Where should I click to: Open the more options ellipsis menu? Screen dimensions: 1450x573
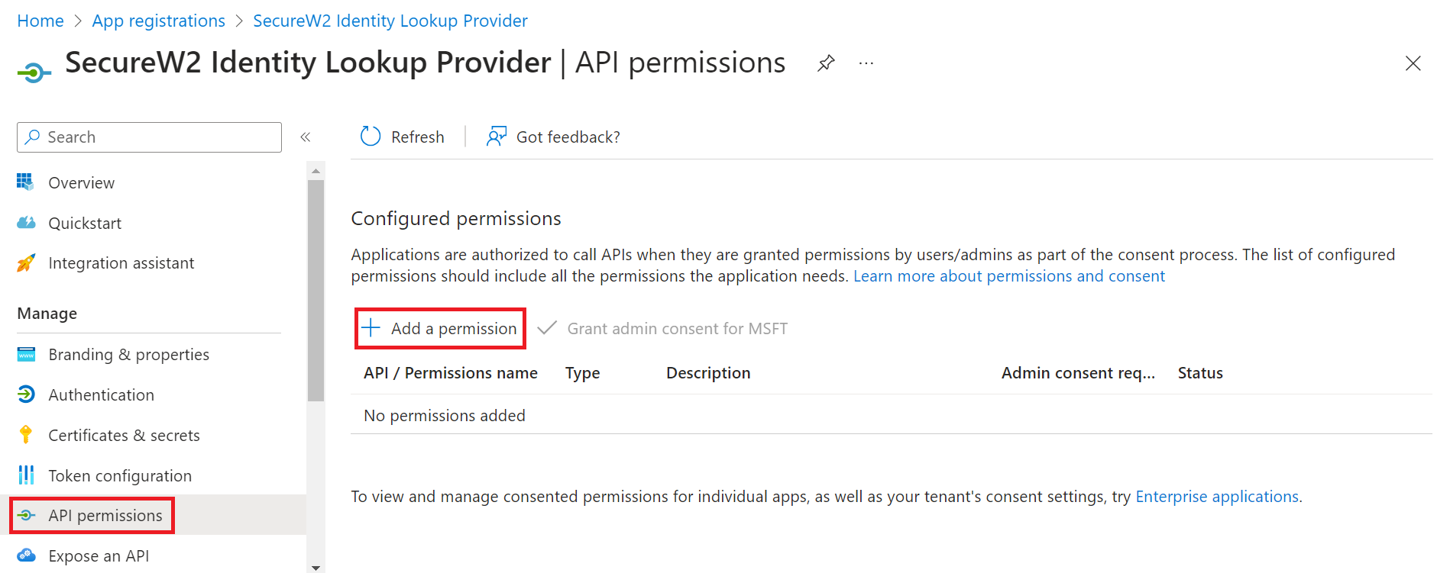(866, 63)
